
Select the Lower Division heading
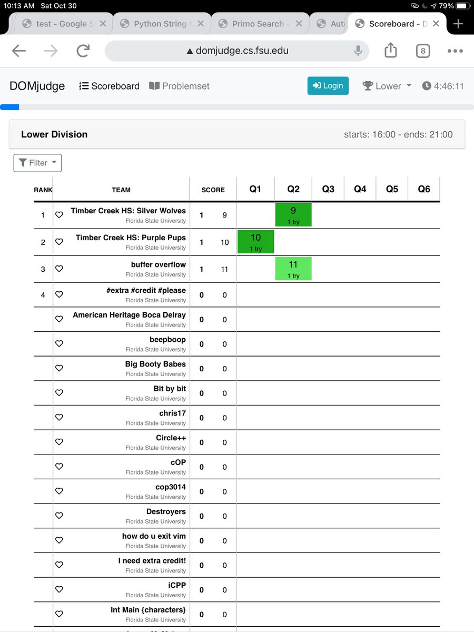click(54, 134)
